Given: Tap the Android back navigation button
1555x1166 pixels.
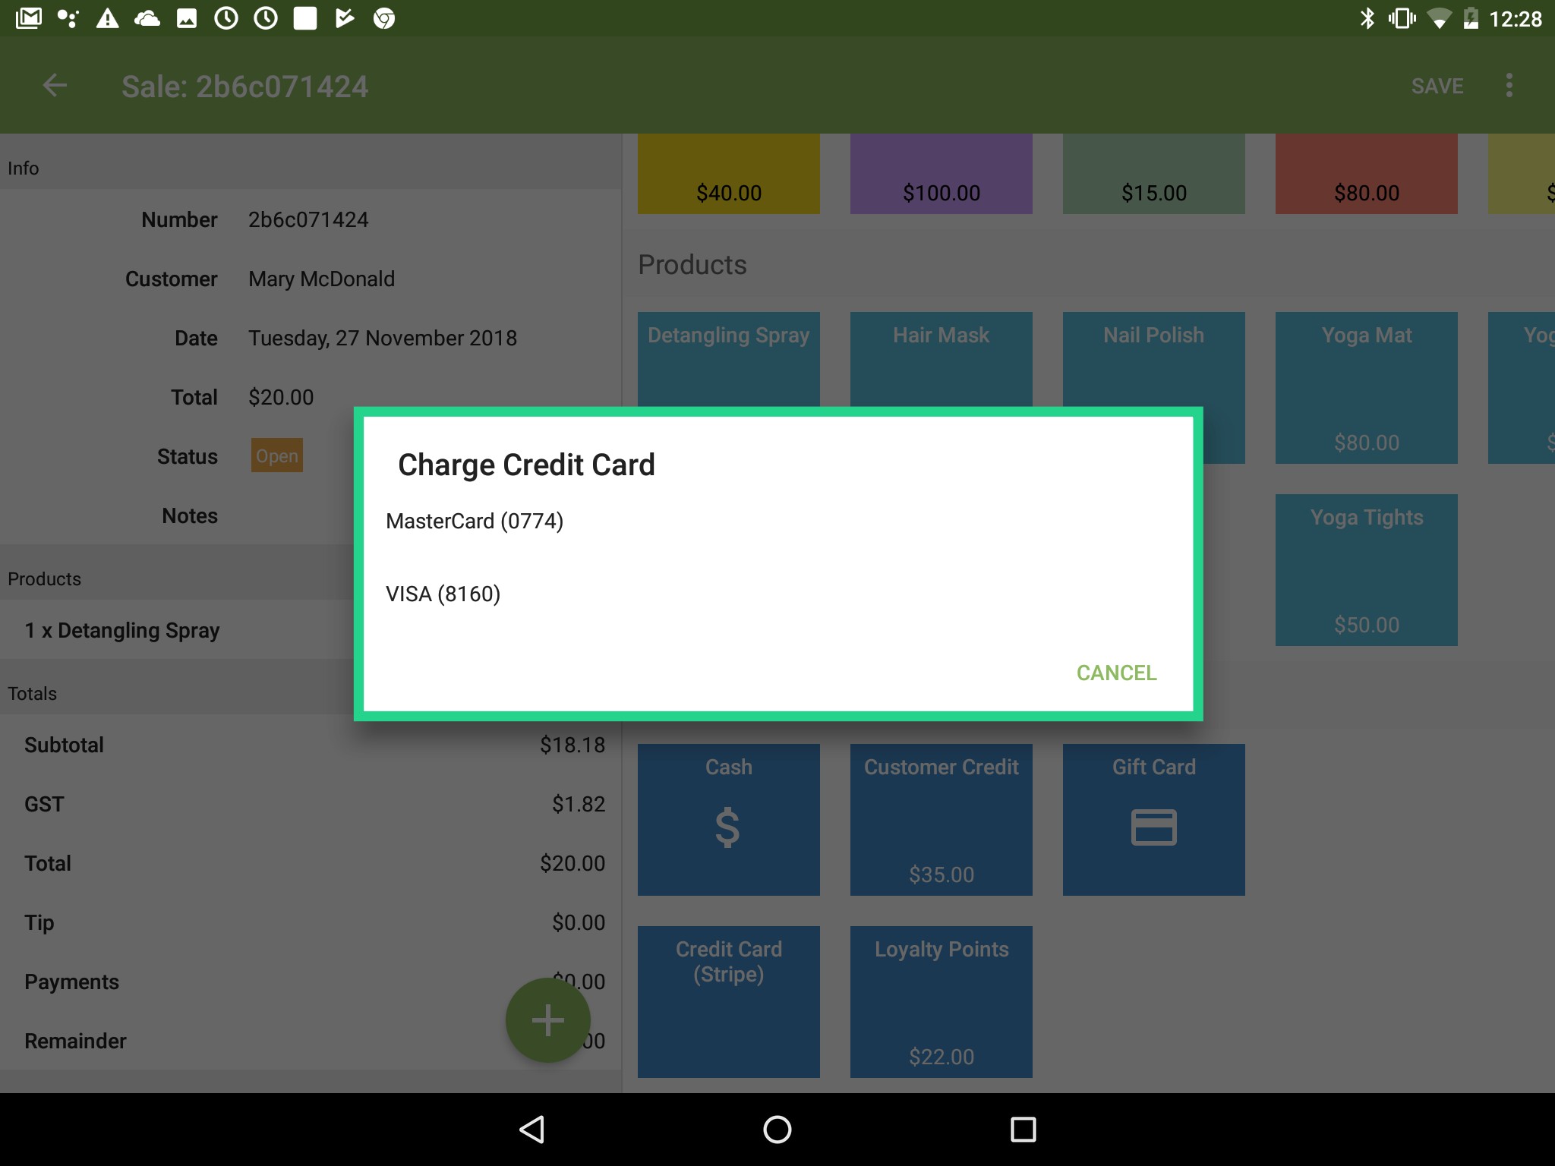Looking at the screenshot, I should point(531,1129).
